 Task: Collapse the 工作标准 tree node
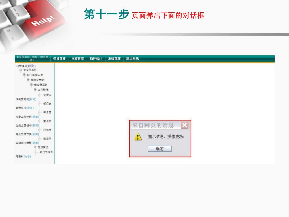35,90
